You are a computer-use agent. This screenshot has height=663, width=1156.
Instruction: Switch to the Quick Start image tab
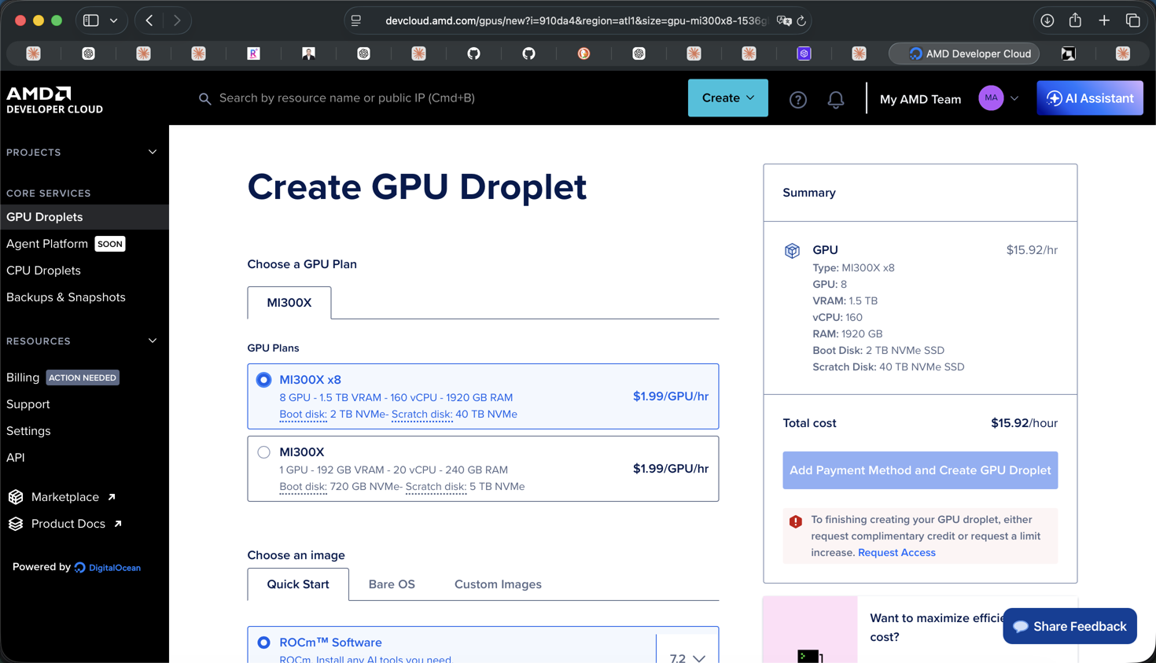tap(298, 584)
